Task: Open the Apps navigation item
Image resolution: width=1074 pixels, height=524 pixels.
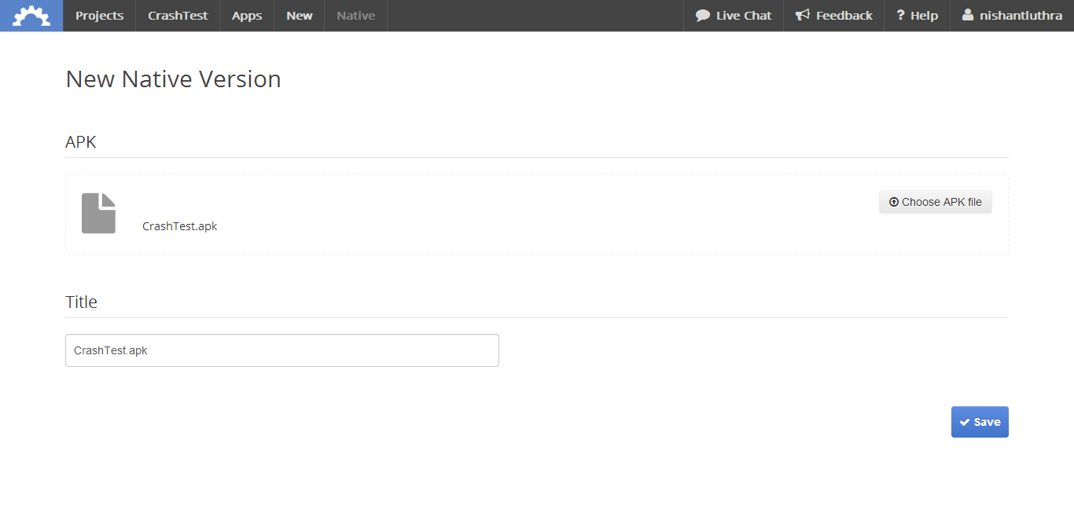Action: [x=247, y=16]
